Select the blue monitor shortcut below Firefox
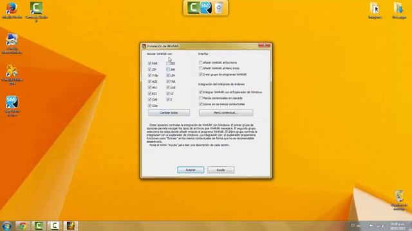 point(12,43)
